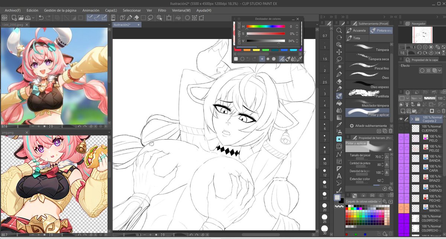Screen dimensions: 446x239
Task: Open the Edición menu
Action: [32, 10]
